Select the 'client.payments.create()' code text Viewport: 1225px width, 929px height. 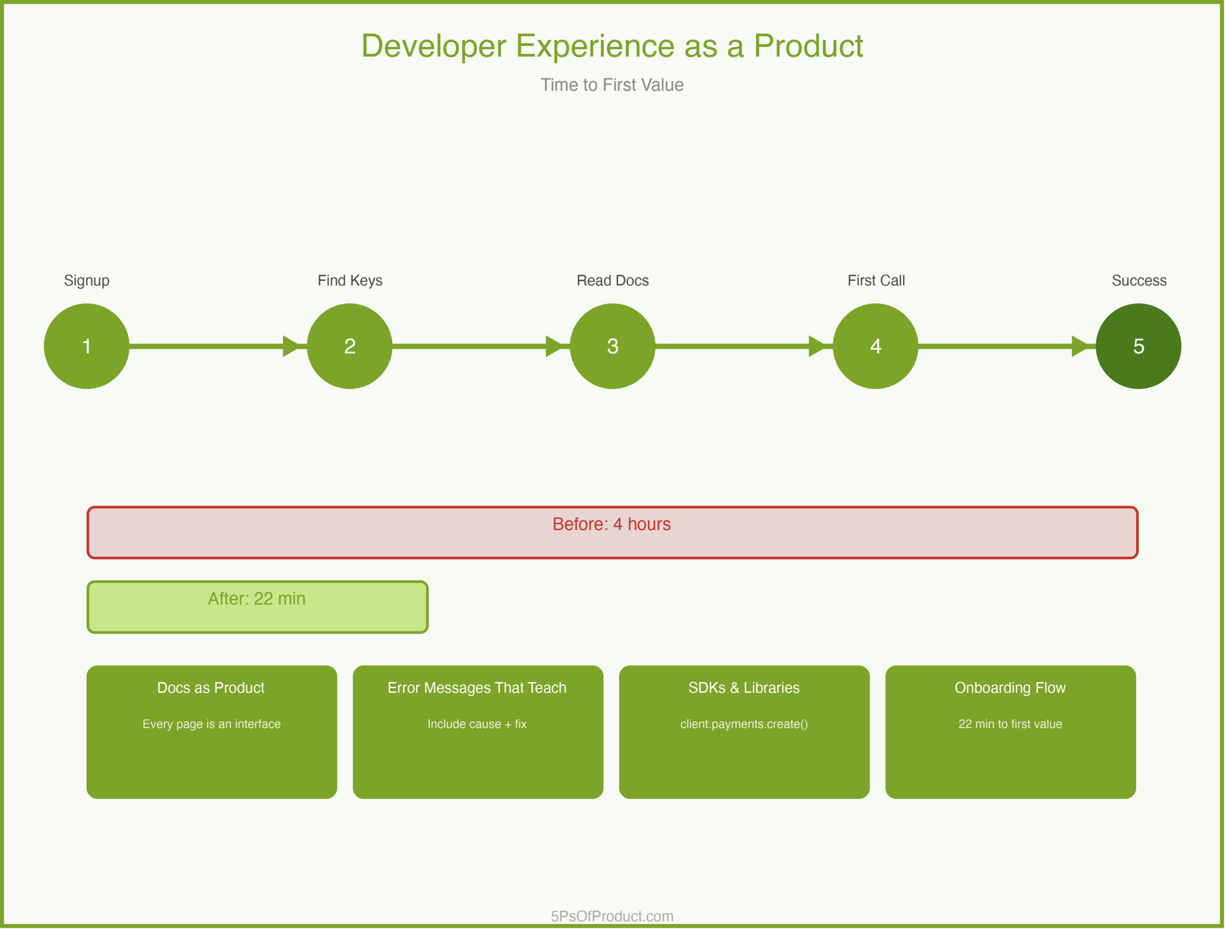click(x=744, y=724)
